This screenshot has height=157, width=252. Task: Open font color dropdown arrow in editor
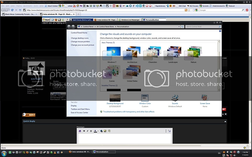tap(98, 131)
